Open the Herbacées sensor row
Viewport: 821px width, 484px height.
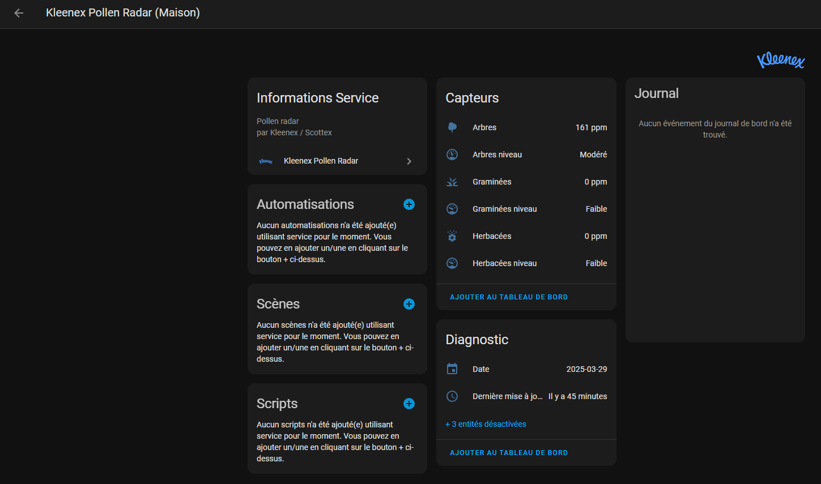(x=526, y=236)
